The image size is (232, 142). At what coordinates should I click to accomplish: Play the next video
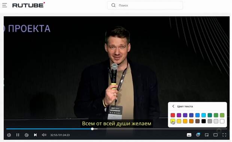(x=36, y=135)
